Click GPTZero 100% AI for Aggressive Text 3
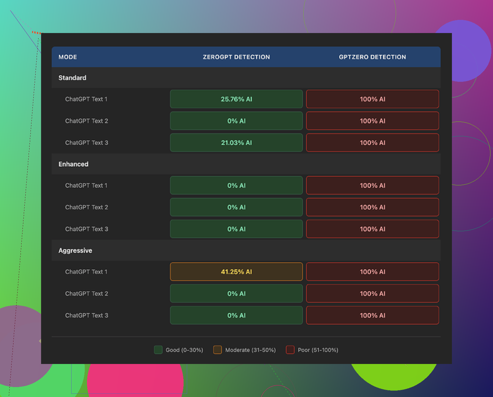Image resolution: width=493 pixels, height=397 pixels. click(372, 315)
